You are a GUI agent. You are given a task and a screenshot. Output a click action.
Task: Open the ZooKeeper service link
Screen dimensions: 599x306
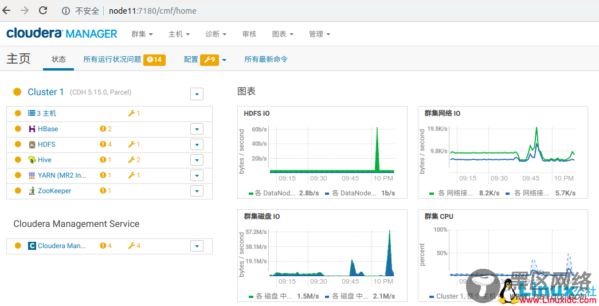pyautogui.click(x=54, y=191)
